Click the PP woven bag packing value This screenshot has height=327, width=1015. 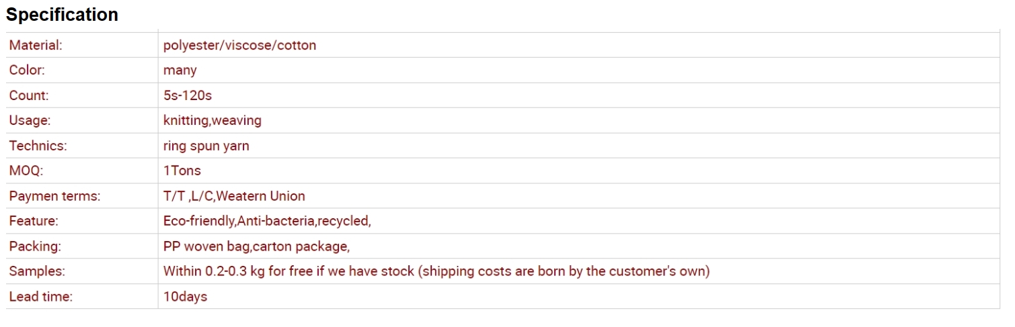click(256, 246)
